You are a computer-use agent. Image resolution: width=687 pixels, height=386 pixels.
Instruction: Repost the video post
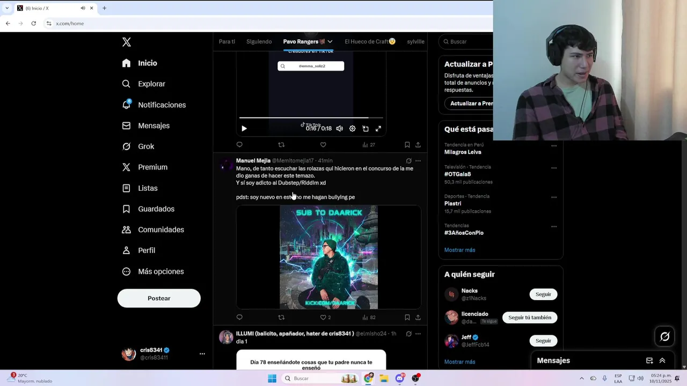pyautogui.click(x=281, y=145)
